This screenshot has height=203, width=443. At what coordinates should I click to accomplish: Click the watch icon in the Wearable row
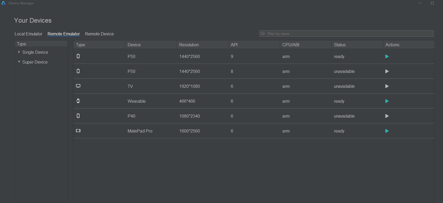coord(78,101)
